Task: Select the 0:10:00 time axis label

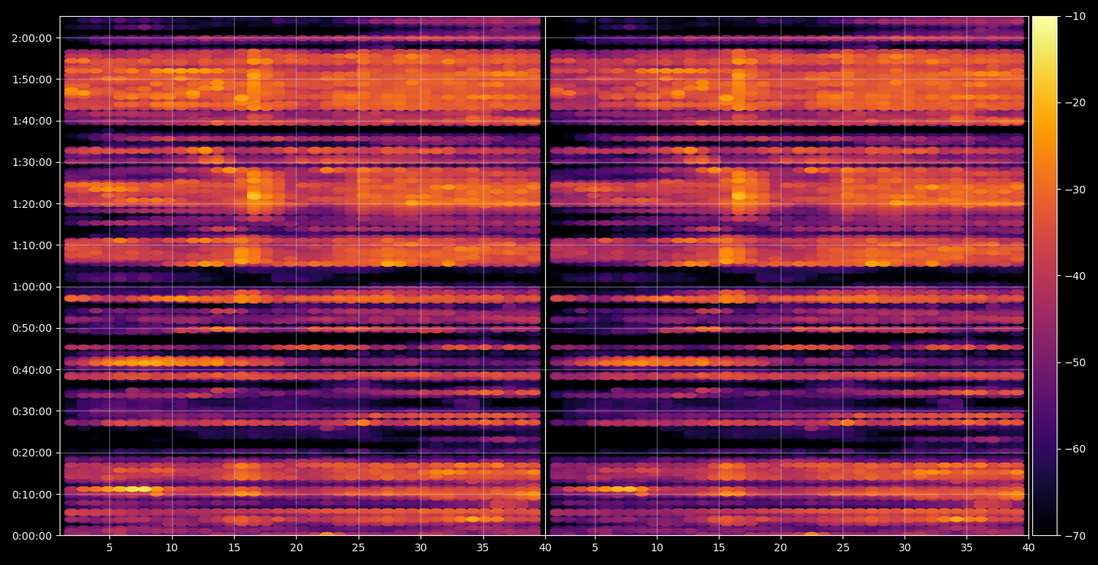Action: [x=32, y=495]
